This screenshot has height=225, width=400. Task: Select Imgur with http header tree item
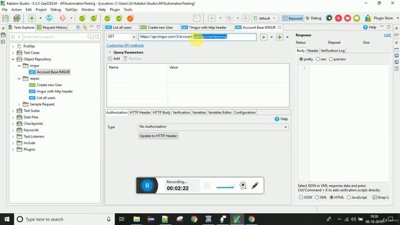pos(54,91)
